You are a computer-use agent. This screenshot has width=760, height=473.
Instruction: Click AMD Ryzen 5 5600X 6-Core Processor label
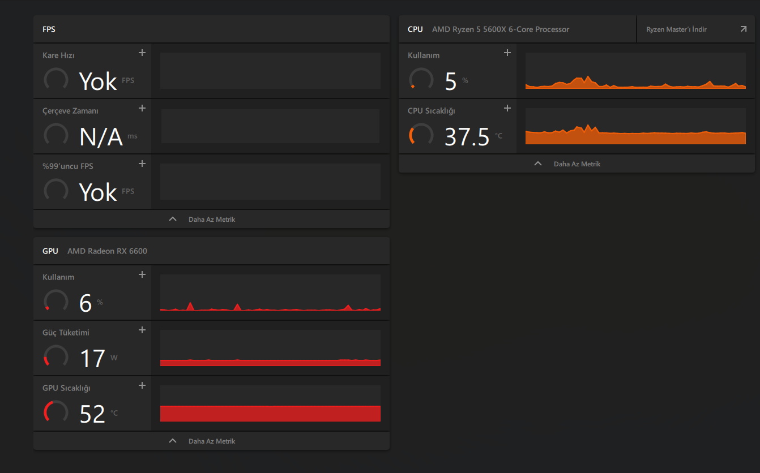501,29
